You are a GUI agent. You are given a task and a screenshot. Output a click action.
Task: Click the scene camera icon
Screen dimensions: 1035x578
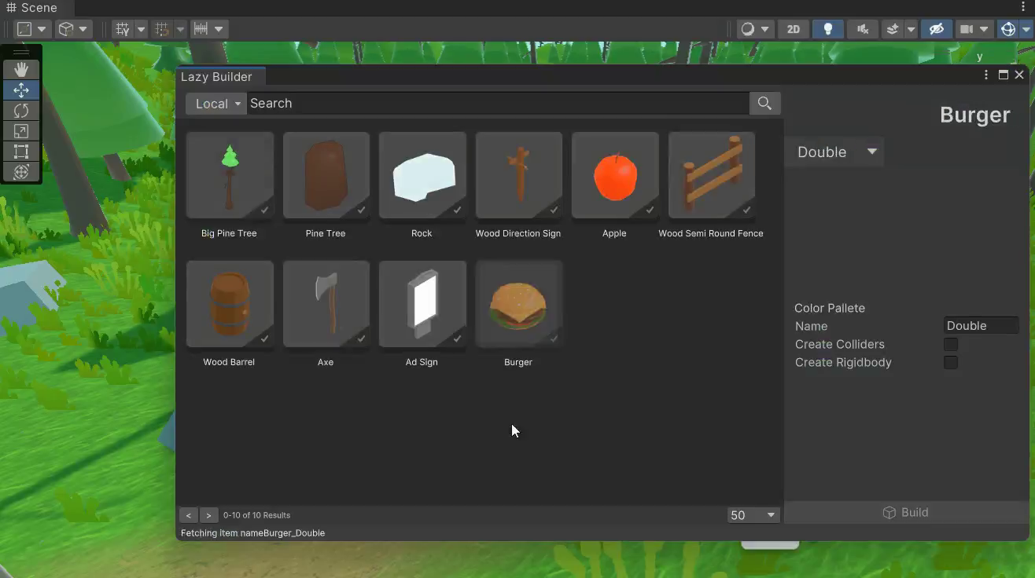click(x=966, y=29)
